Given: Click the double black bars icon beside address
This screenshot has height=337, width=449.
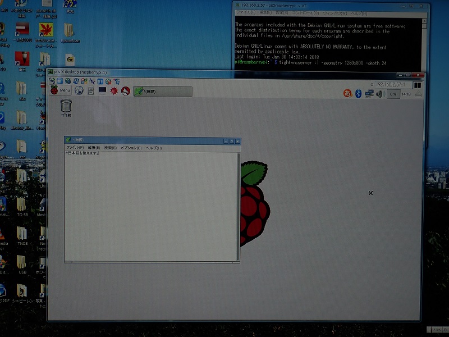Looking at the screenshot, I should point(417,85).
